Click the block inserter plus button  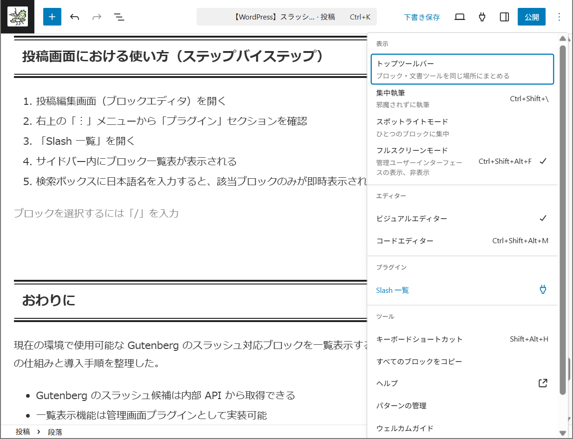tap(52, 17)
